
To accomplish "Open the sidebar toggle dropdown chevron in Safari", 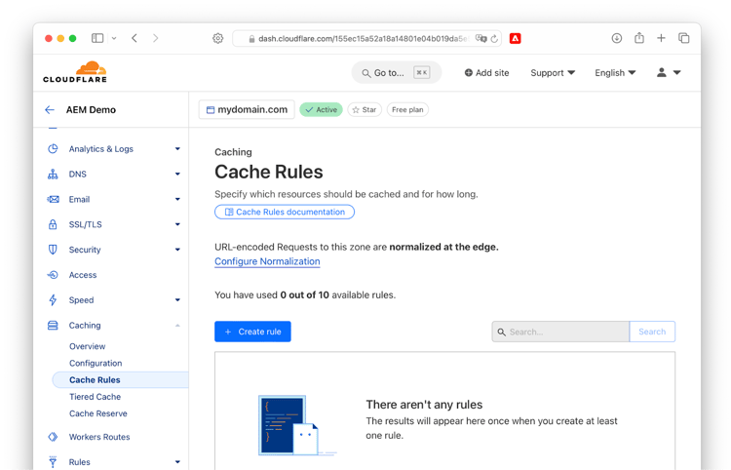I will pyautogui.click(x=114, y=38).
